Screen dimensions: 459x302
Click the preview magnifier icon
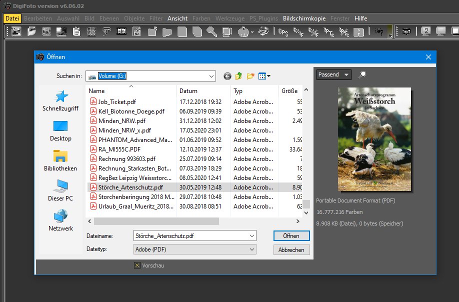(x=362, y=74)
